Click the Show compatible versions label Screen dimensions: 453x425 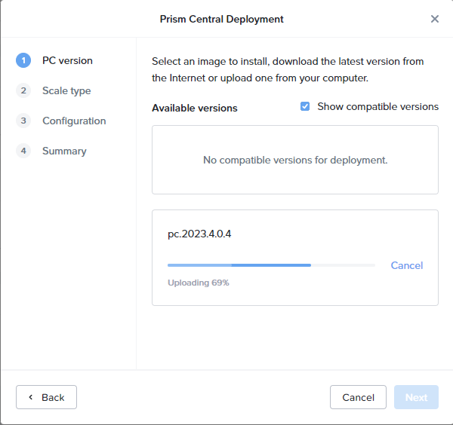(378, 107)
